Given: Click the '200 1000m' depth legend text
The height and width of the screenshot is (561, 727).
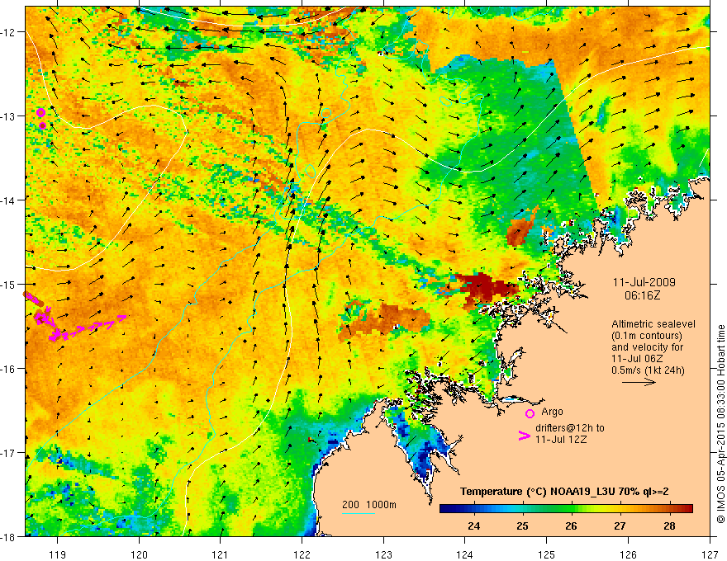Looking at the screenshot, I should [x=369, y=505].
